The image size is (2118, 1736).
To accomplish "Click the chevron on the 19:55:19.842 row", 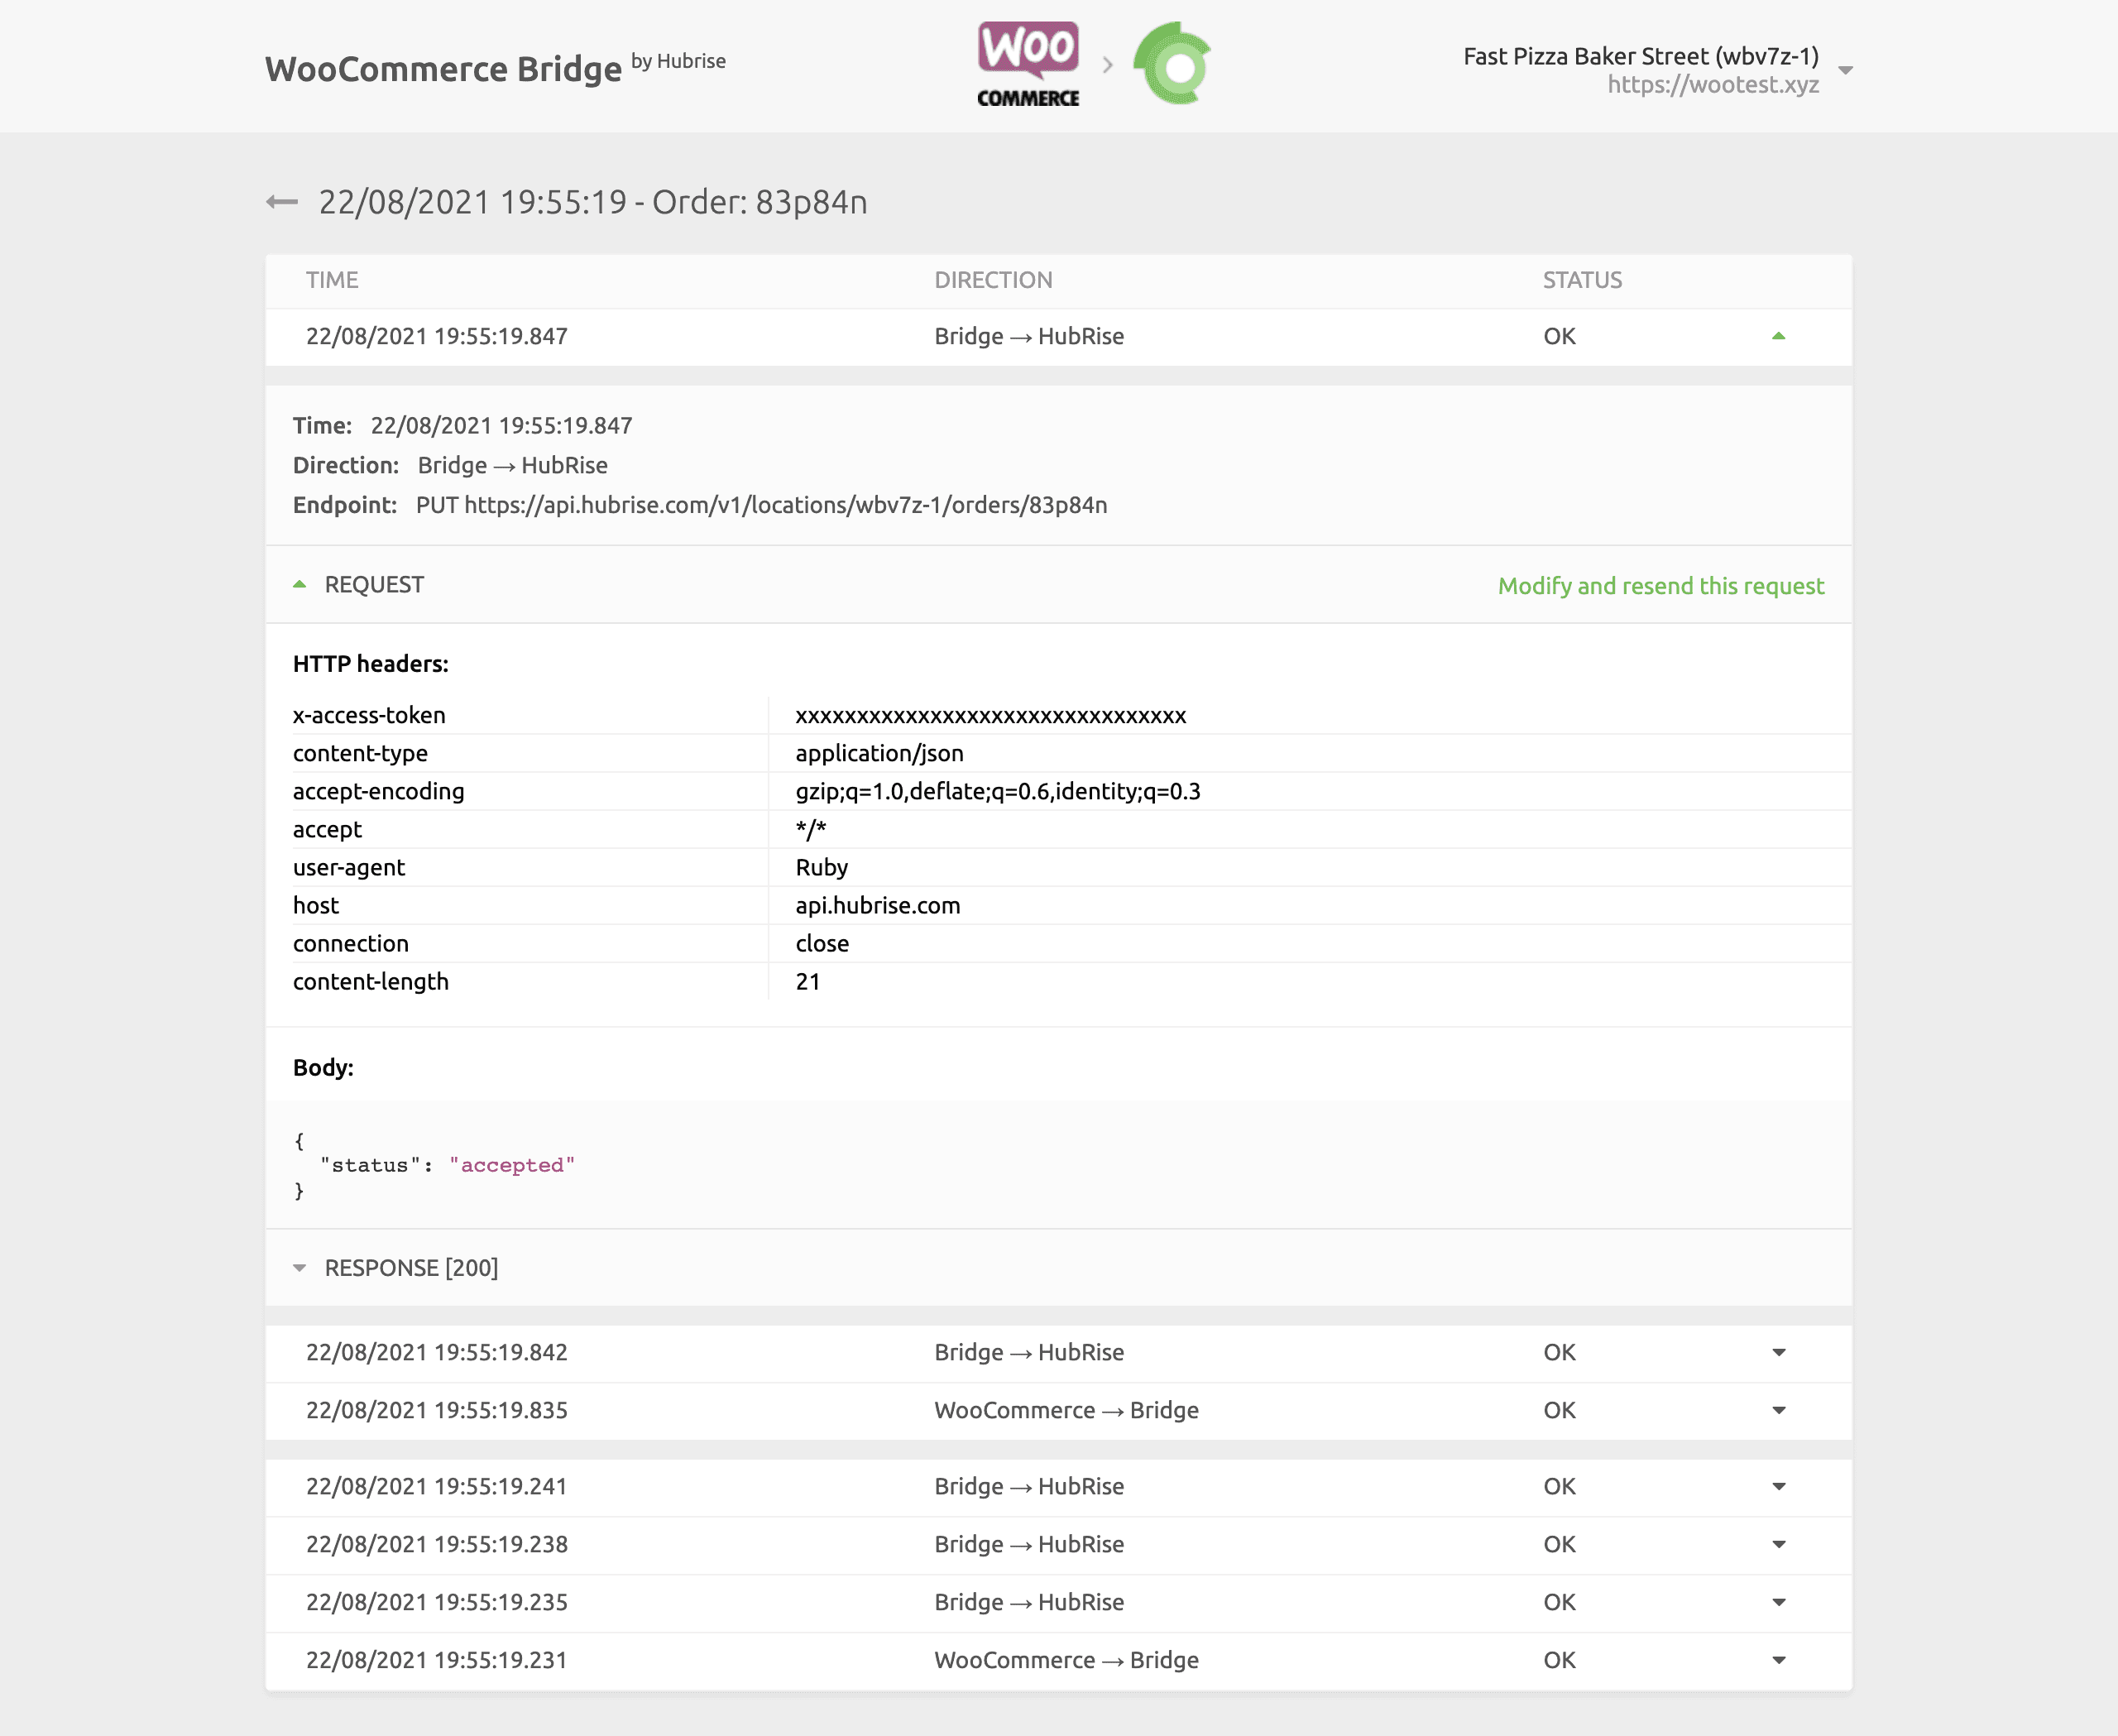I will click(1779, 1352).
